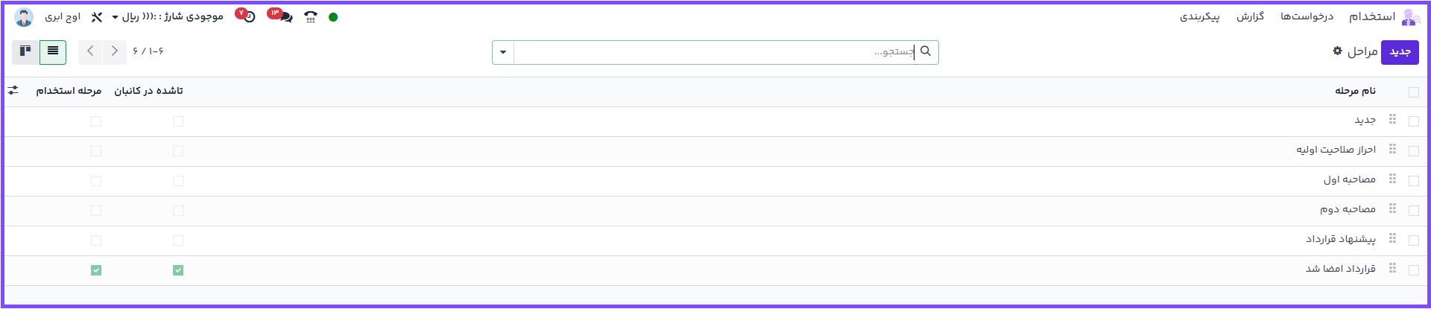This screenshot has height=309, width=1431.
Task: Open the conversations messages icon
Action: [285, 16]
